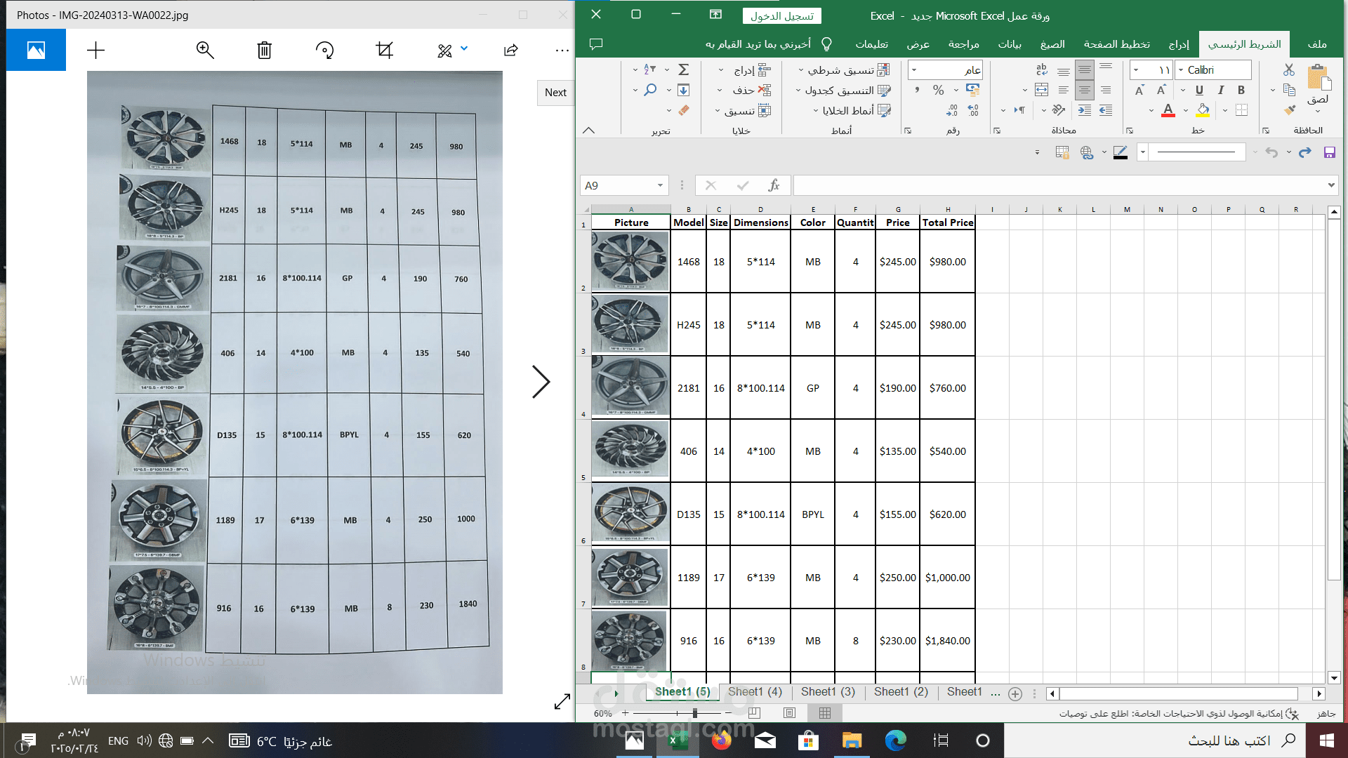Viewport: 1348px width, 758px height.
Task: Click the insert function fx icon
Action: (774, 185)
